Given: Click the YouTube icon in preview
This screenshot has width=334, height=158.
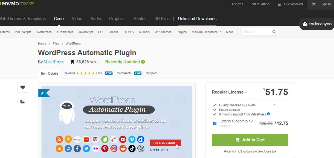Looking at the screenshot, I should click(123, 140).
